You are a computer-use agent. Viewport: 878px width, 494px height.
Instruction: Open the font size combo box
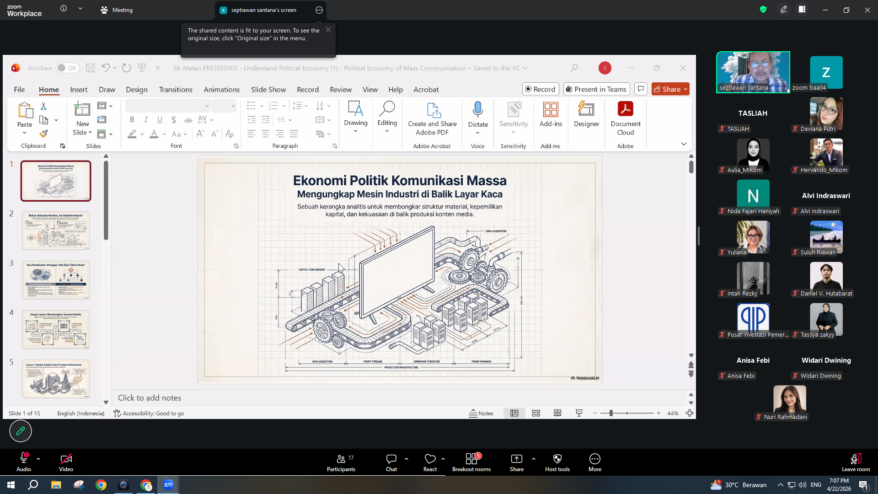[224, 106]
